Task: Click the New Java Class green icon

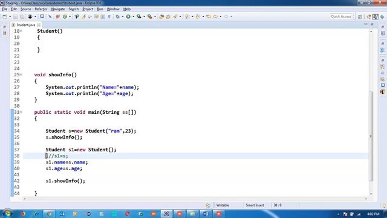Action: 65,16
